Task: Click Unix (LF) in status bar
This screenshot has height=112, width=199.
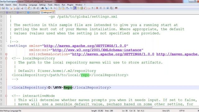Action: pyautogui.click(x=166, y=111)
